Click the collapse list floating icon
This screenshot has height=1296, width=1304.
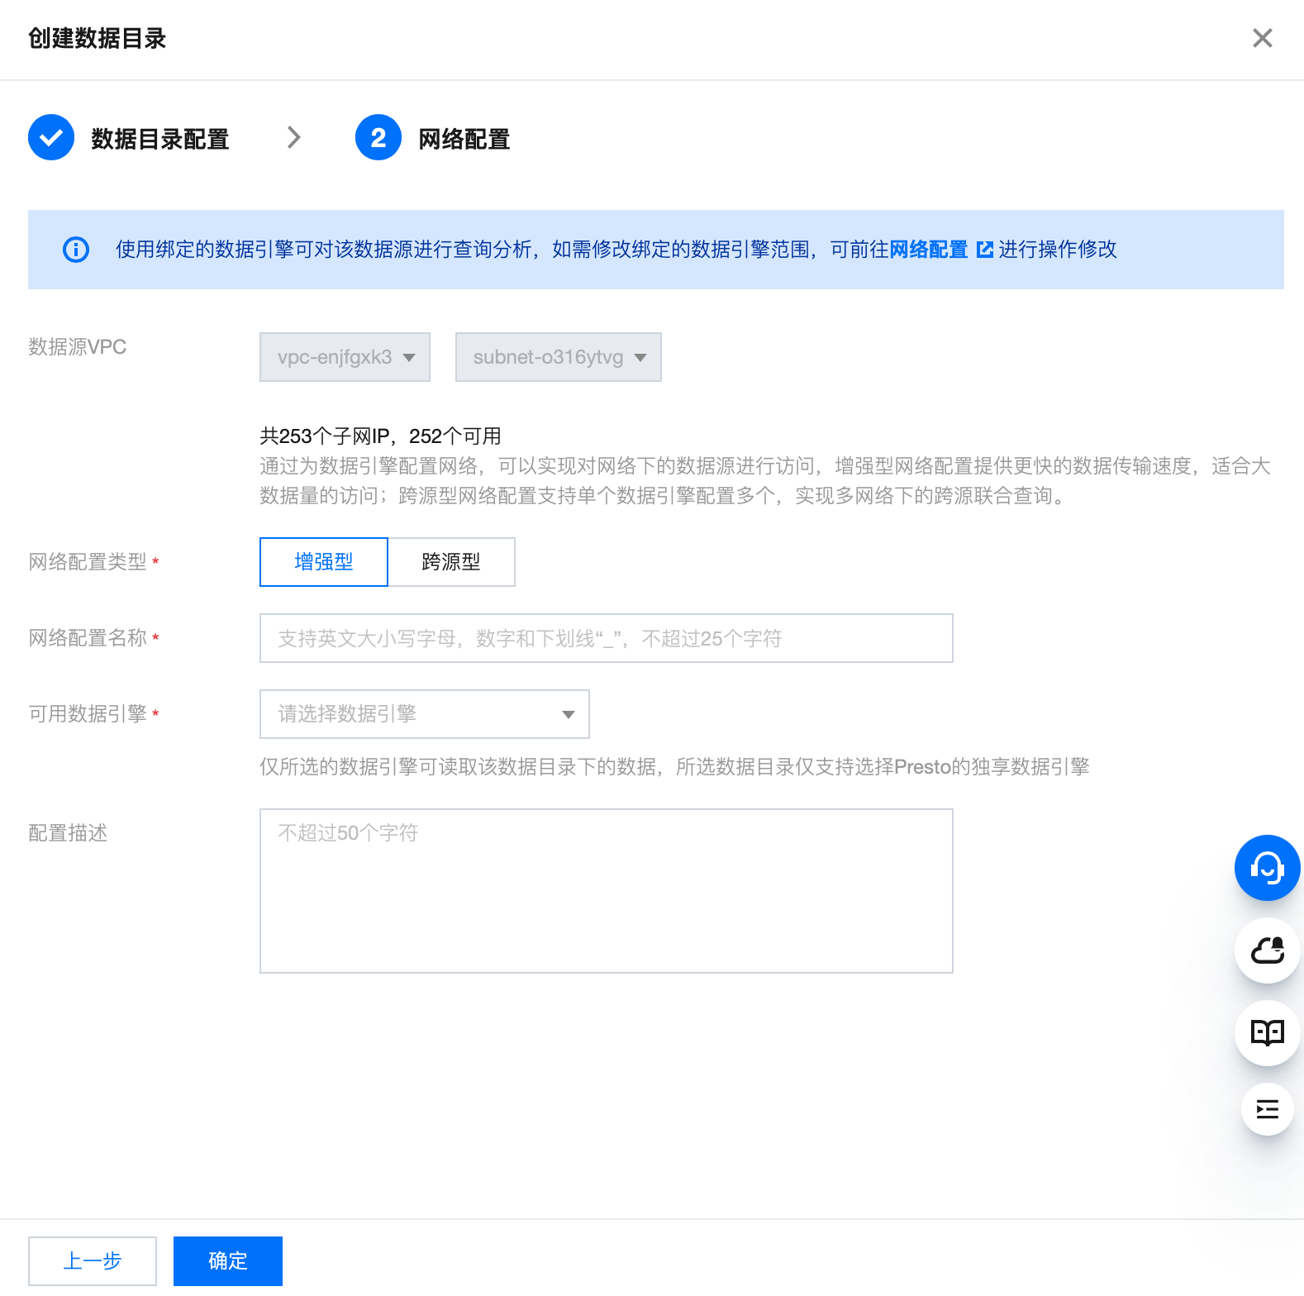point(1267,1109)
